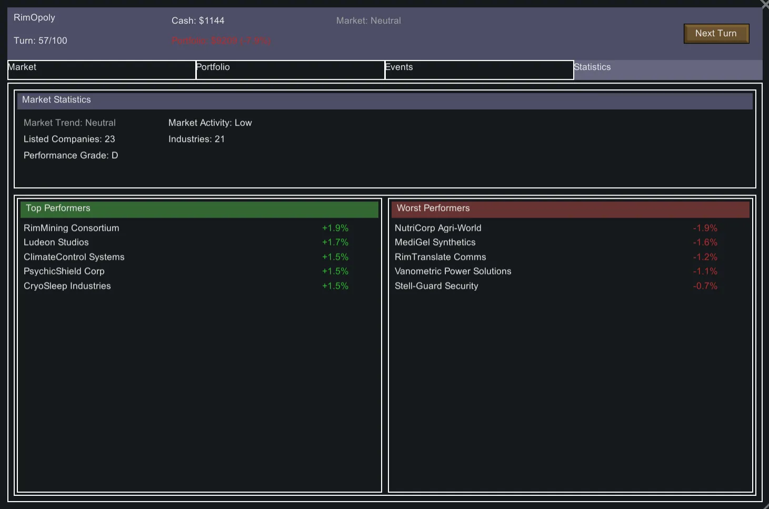Click the Next Turn button
Image resolution: width=769 pixels, height=509 pixels.
point(716,34)
